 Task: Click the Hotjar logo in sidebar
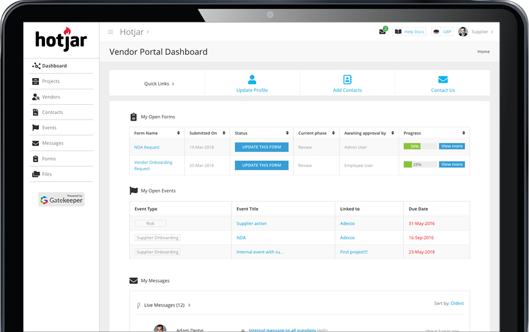pyautogui.click(x=61, y=40)
